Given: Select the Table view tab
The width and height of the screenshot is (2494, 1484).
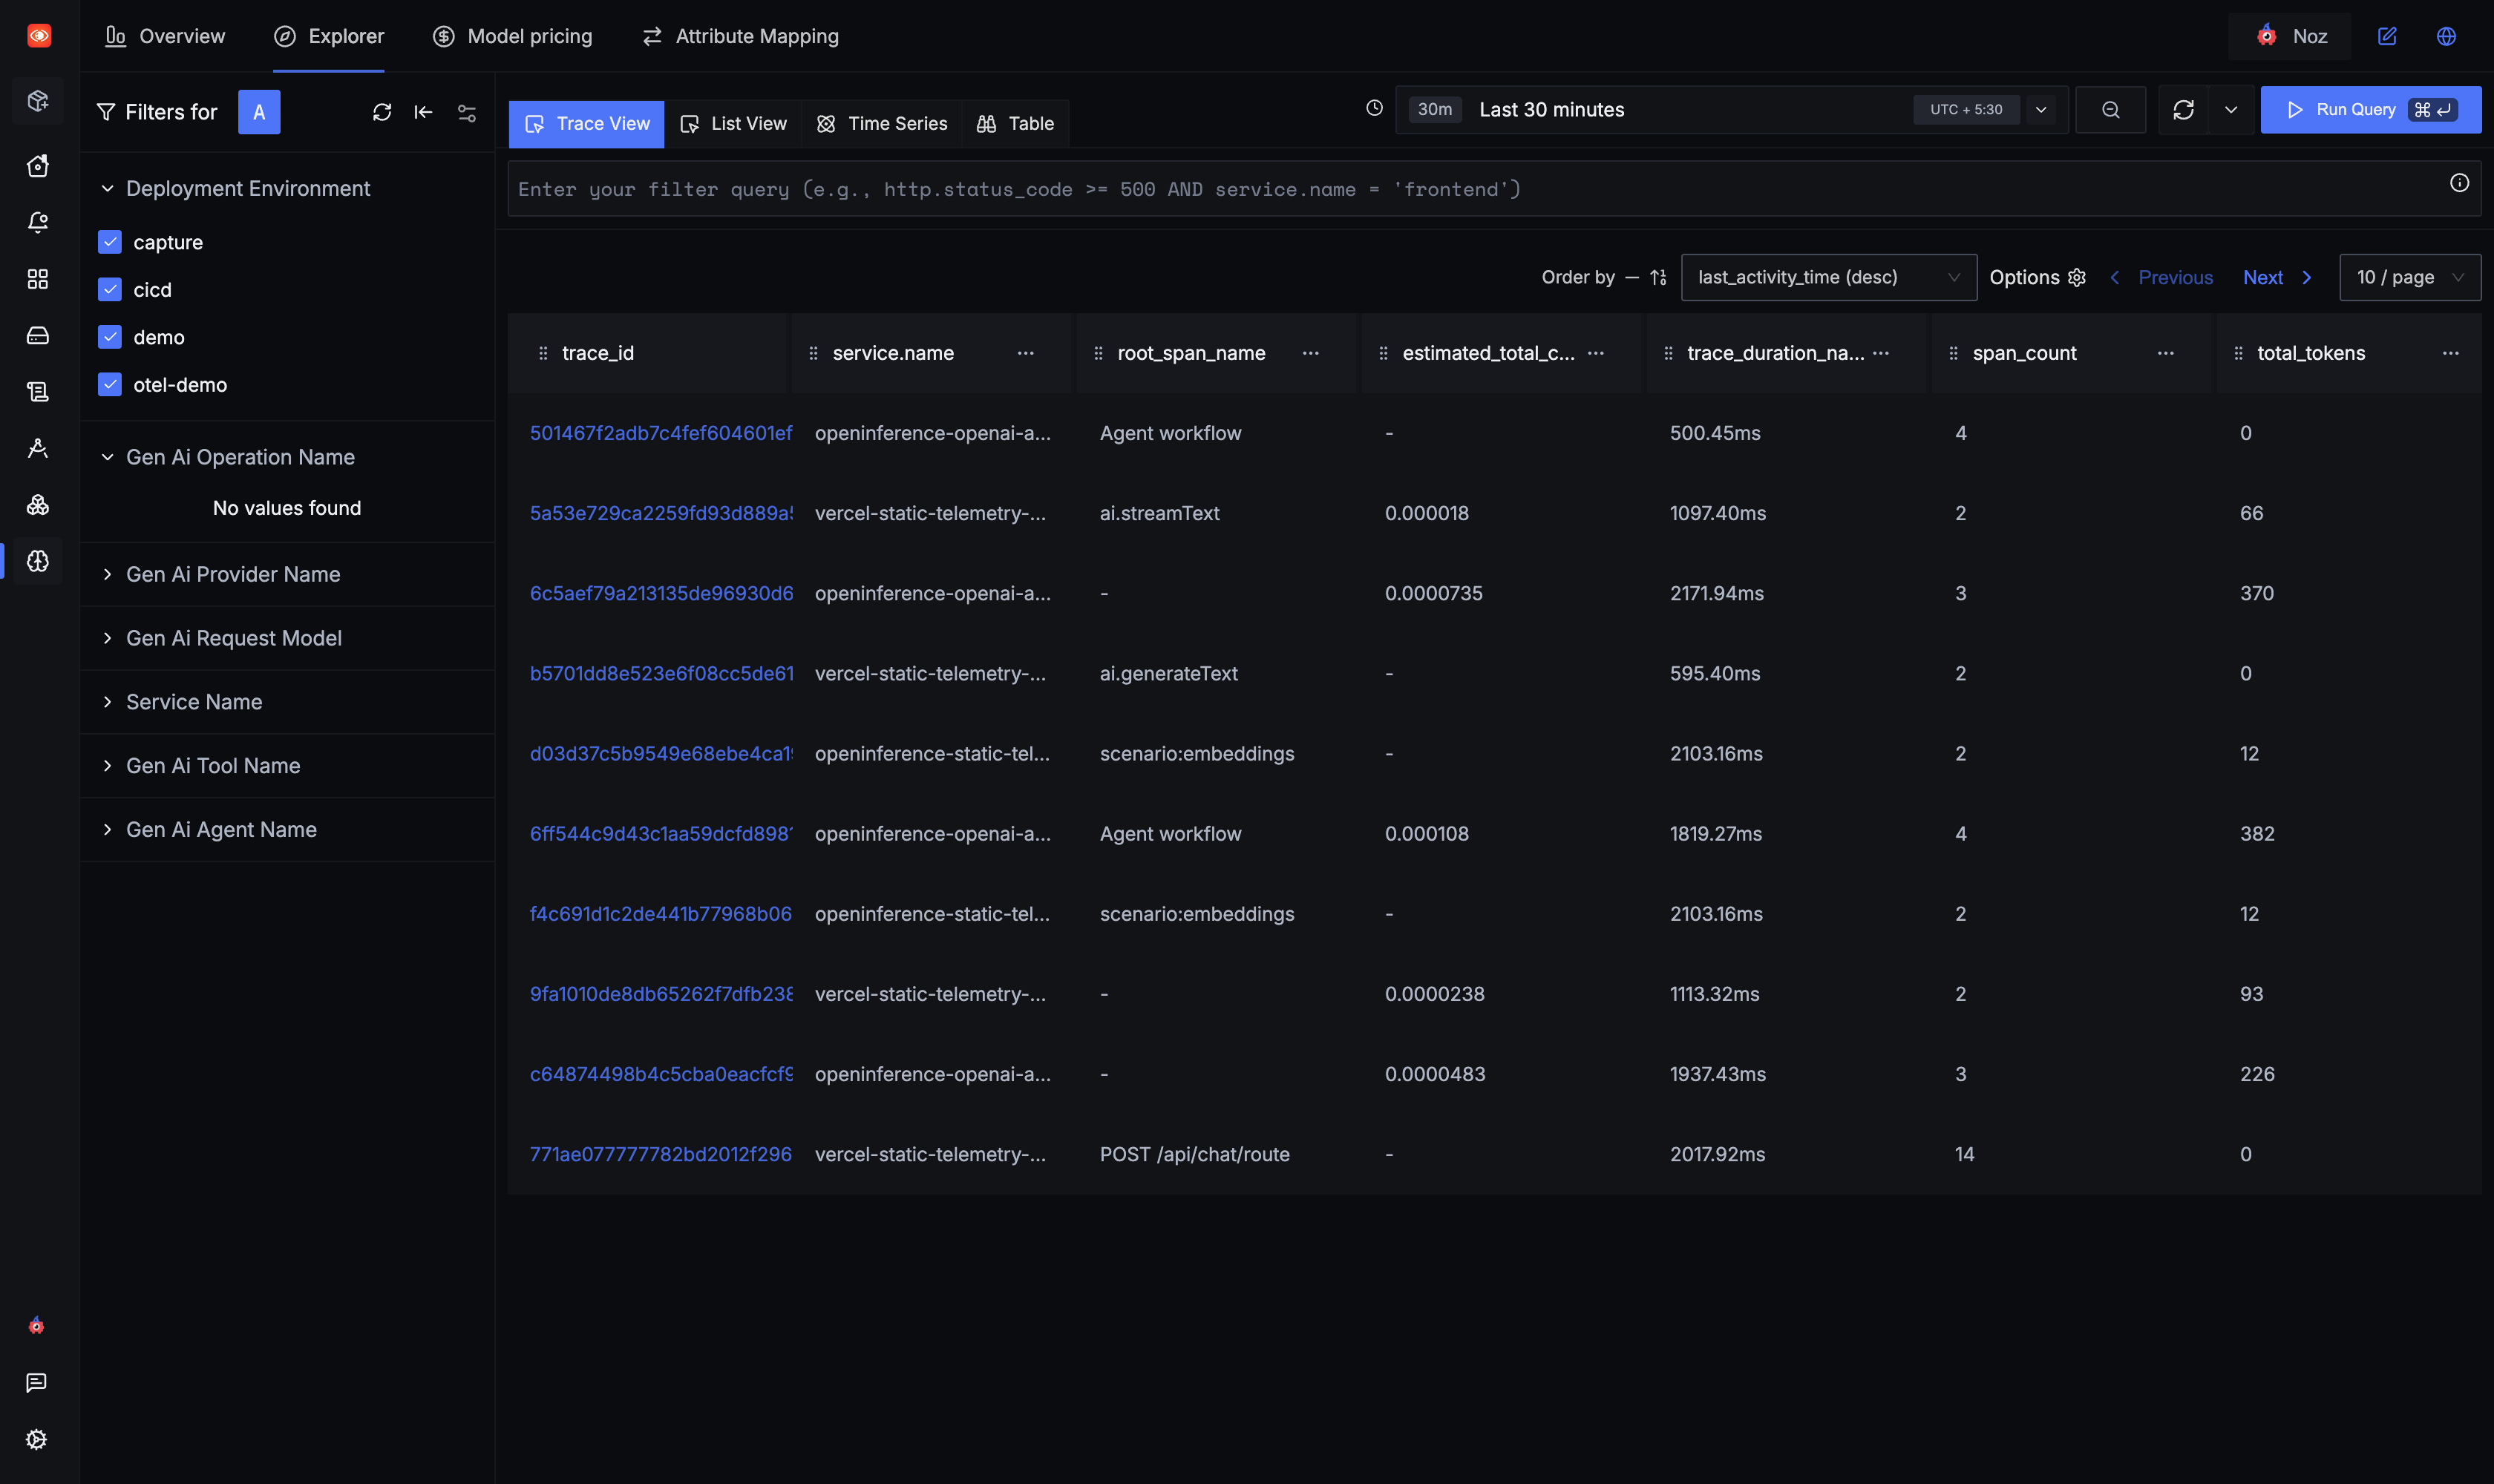Looking at the screenshot, I should (1015, 124).
